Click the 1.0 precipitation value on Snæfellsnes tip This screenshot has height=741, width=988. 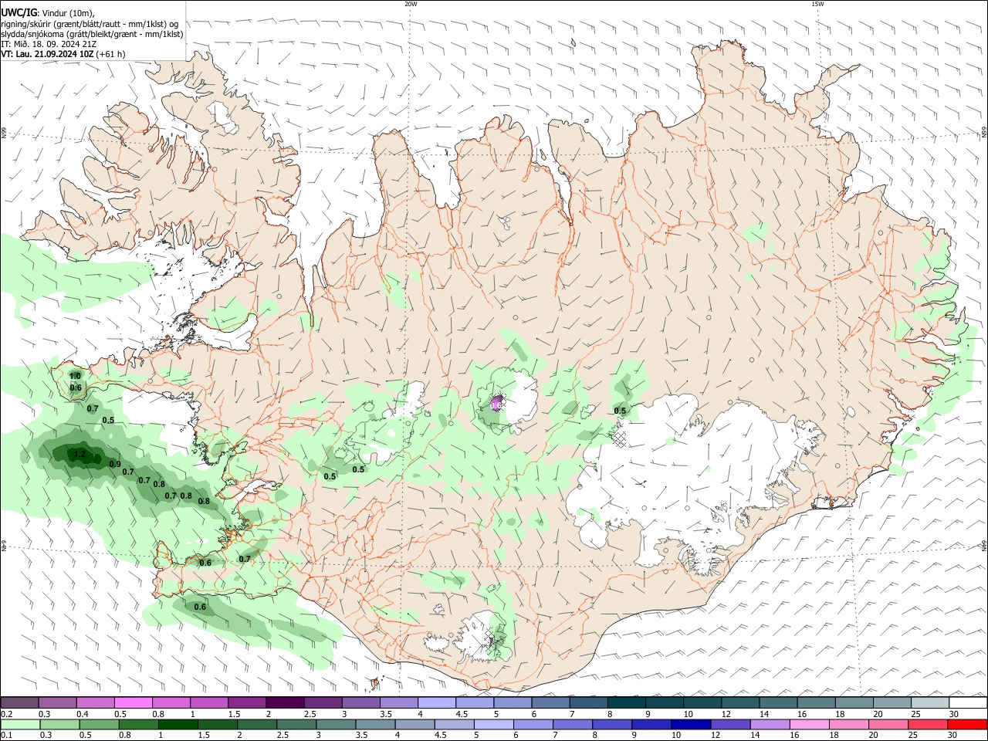pos(75,376)
